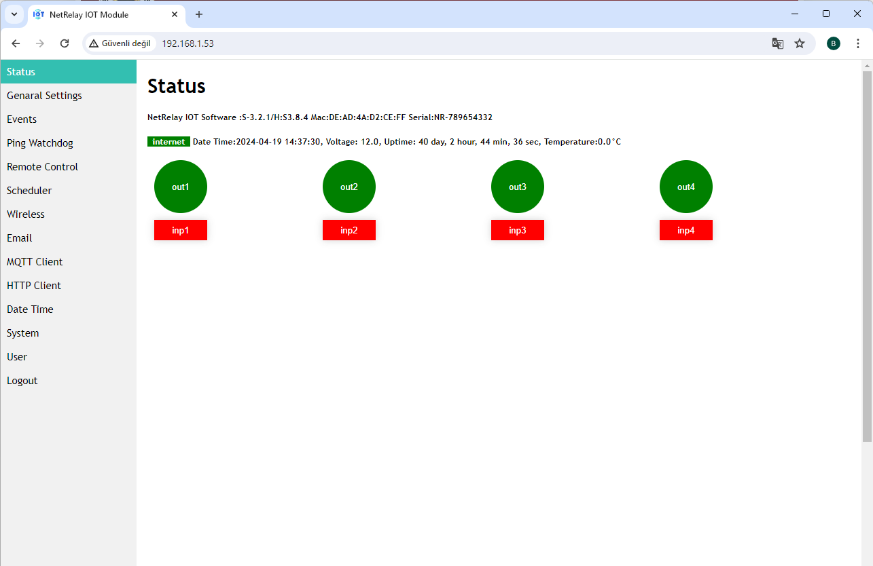Reload the page with the refresh icon

coord(65,43)
